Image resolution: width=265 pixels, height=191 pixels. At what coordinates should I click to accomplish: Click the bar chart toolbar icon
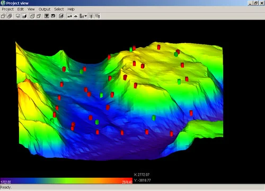click(x=82, y=16)
